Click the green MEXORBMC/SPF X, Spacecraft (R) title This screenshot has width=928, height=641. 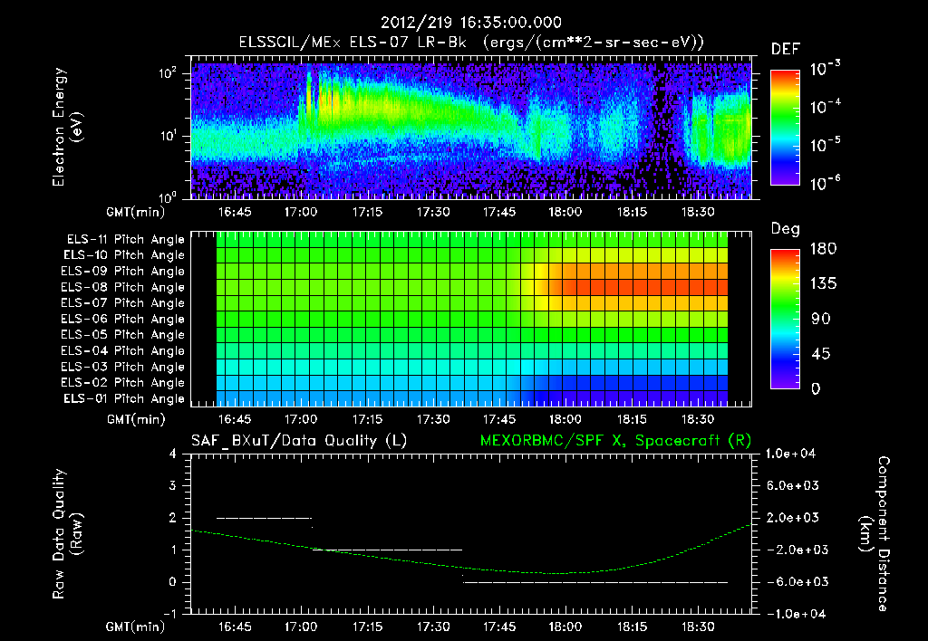tap(615, 441)
